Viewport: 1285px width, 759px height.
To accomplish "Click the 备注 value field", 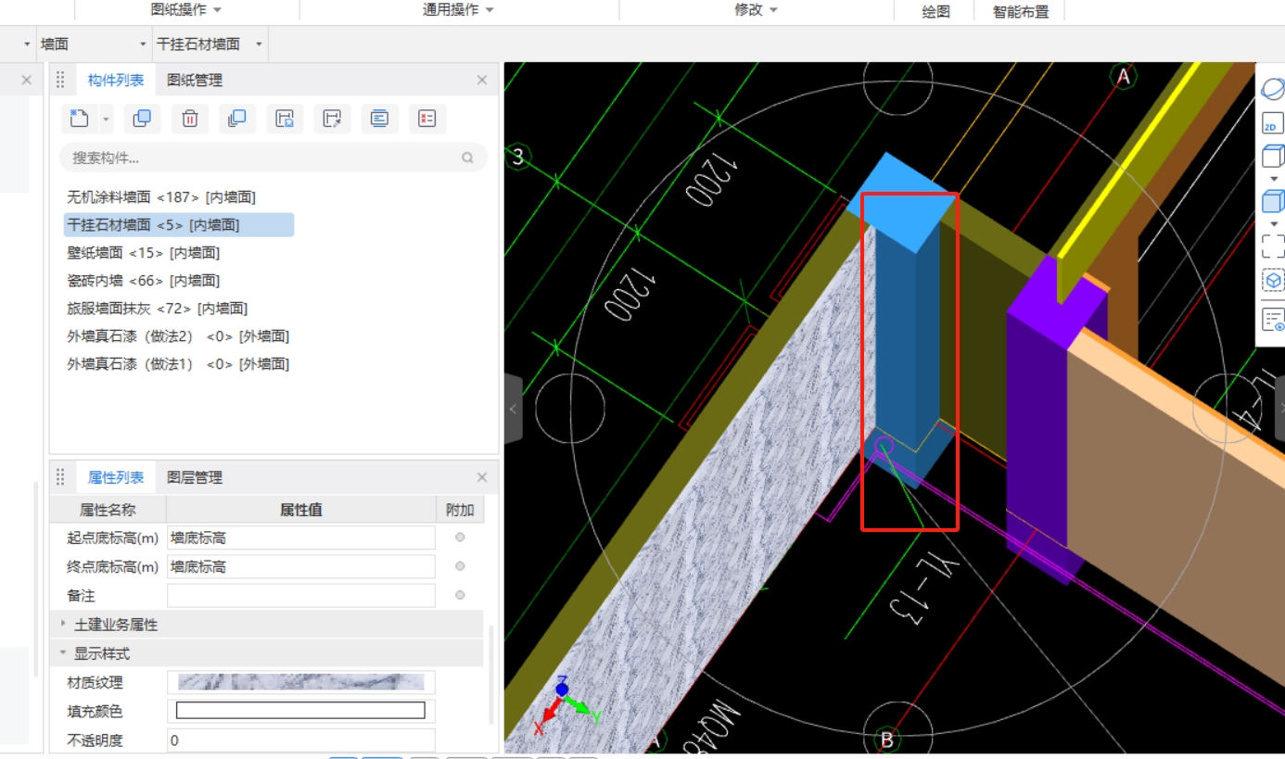I will pos(300,595).
